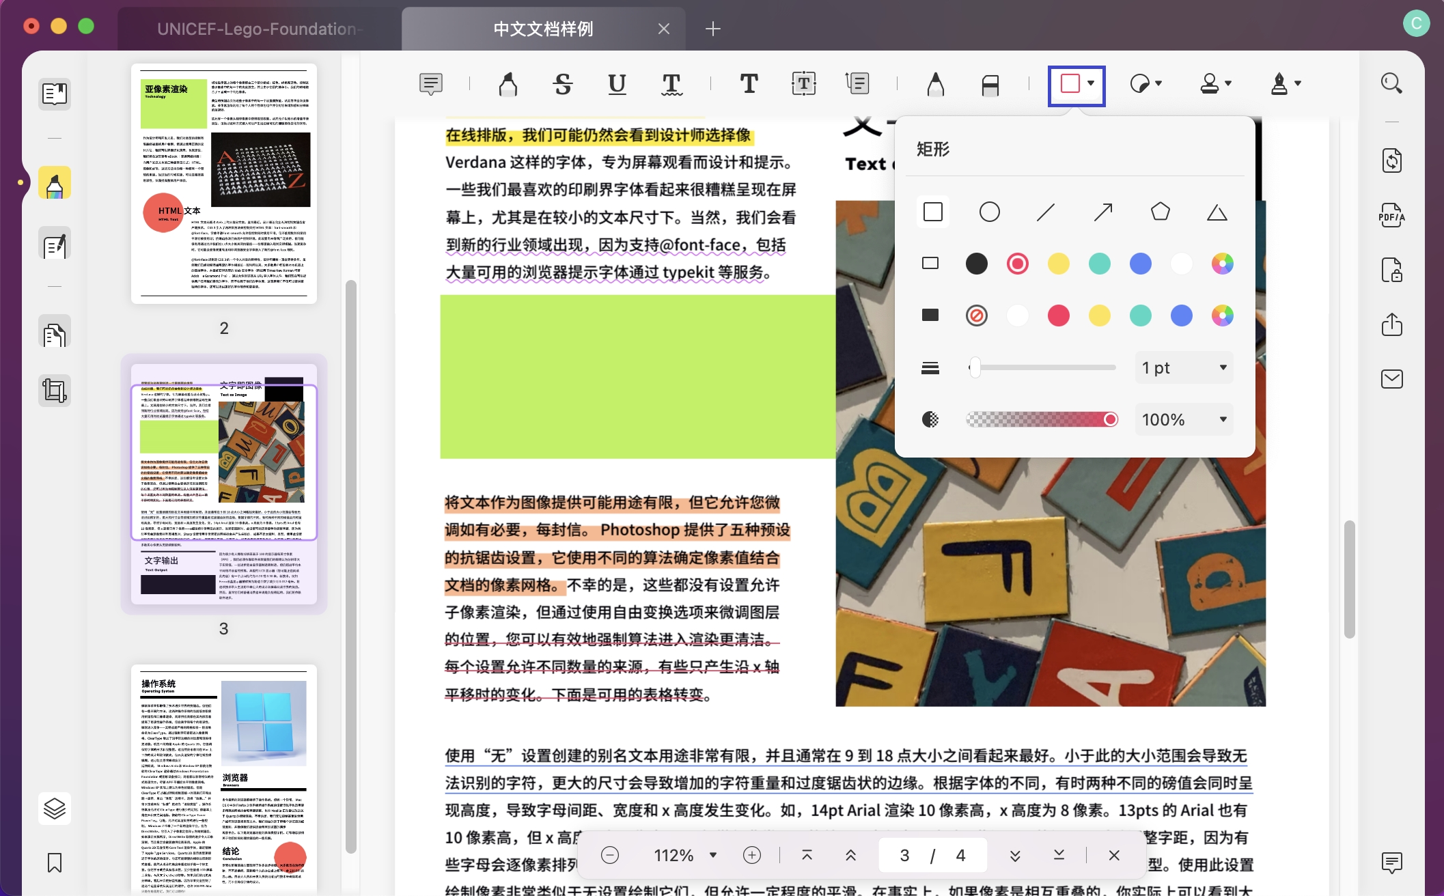The width and height of the screenshot is (1444, 896).
Task: Go to the next page
Action: tap(1015, 855)
